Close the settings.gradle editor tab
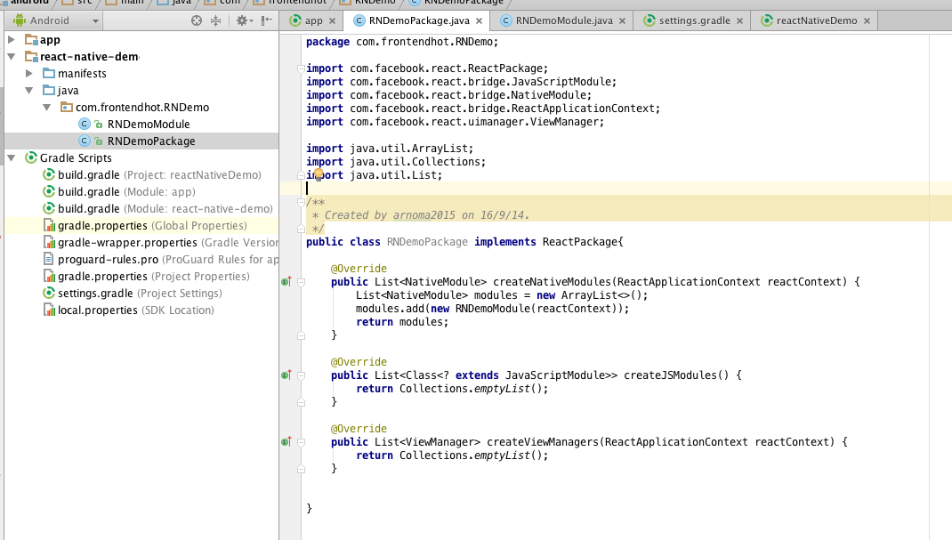Image resolution: width=952 pixels, height=540 pixels. tap(738, 20)
